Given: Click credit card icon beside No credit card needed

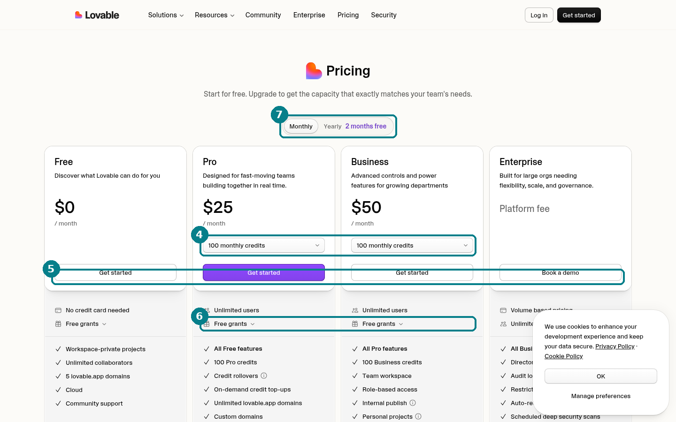Looking at the screenshot, I should coord(58,310).
